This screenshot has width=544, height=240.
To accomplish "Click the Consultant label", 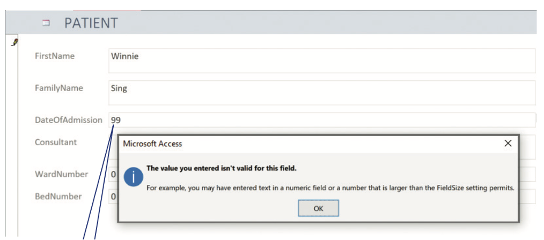I will tap(56, 142).
